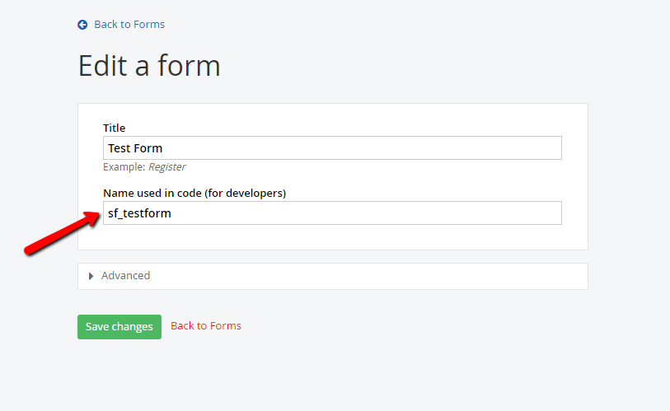
Task: Follow the red Back to Forms link
Action: pyautogui.click(x=206, y=325)
